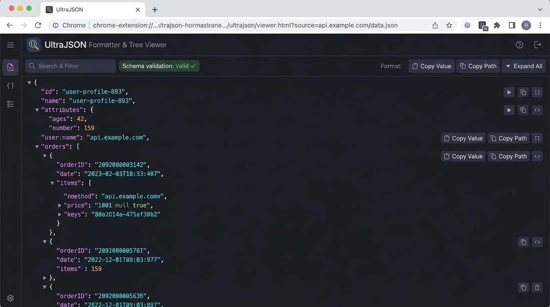Reload the page

(38, 25)
